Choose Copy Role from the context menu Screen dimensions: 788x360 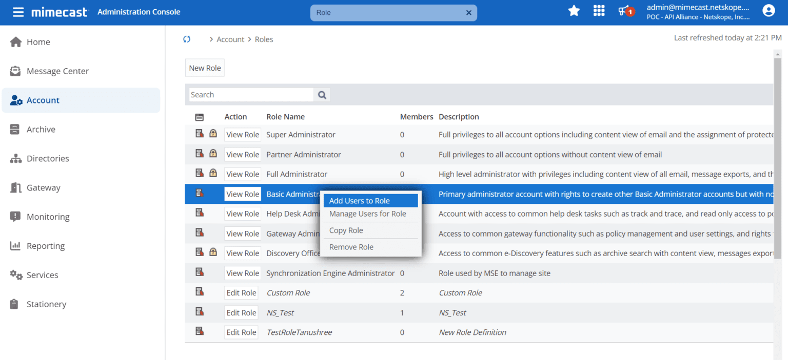346,230
